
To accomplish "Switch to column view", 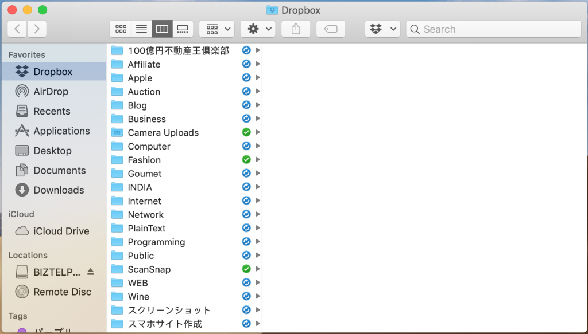I will tap(162, 29).
